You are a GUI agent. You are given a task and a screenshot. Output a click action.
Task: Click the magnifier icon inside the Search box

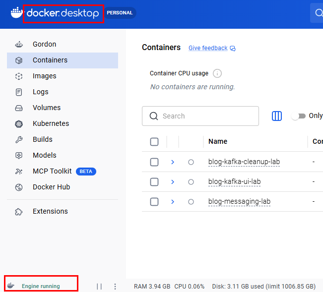[154, 116]
